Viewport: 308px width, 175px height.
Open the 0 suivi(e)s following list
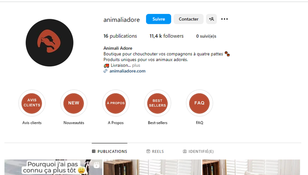tap(206, 36)
